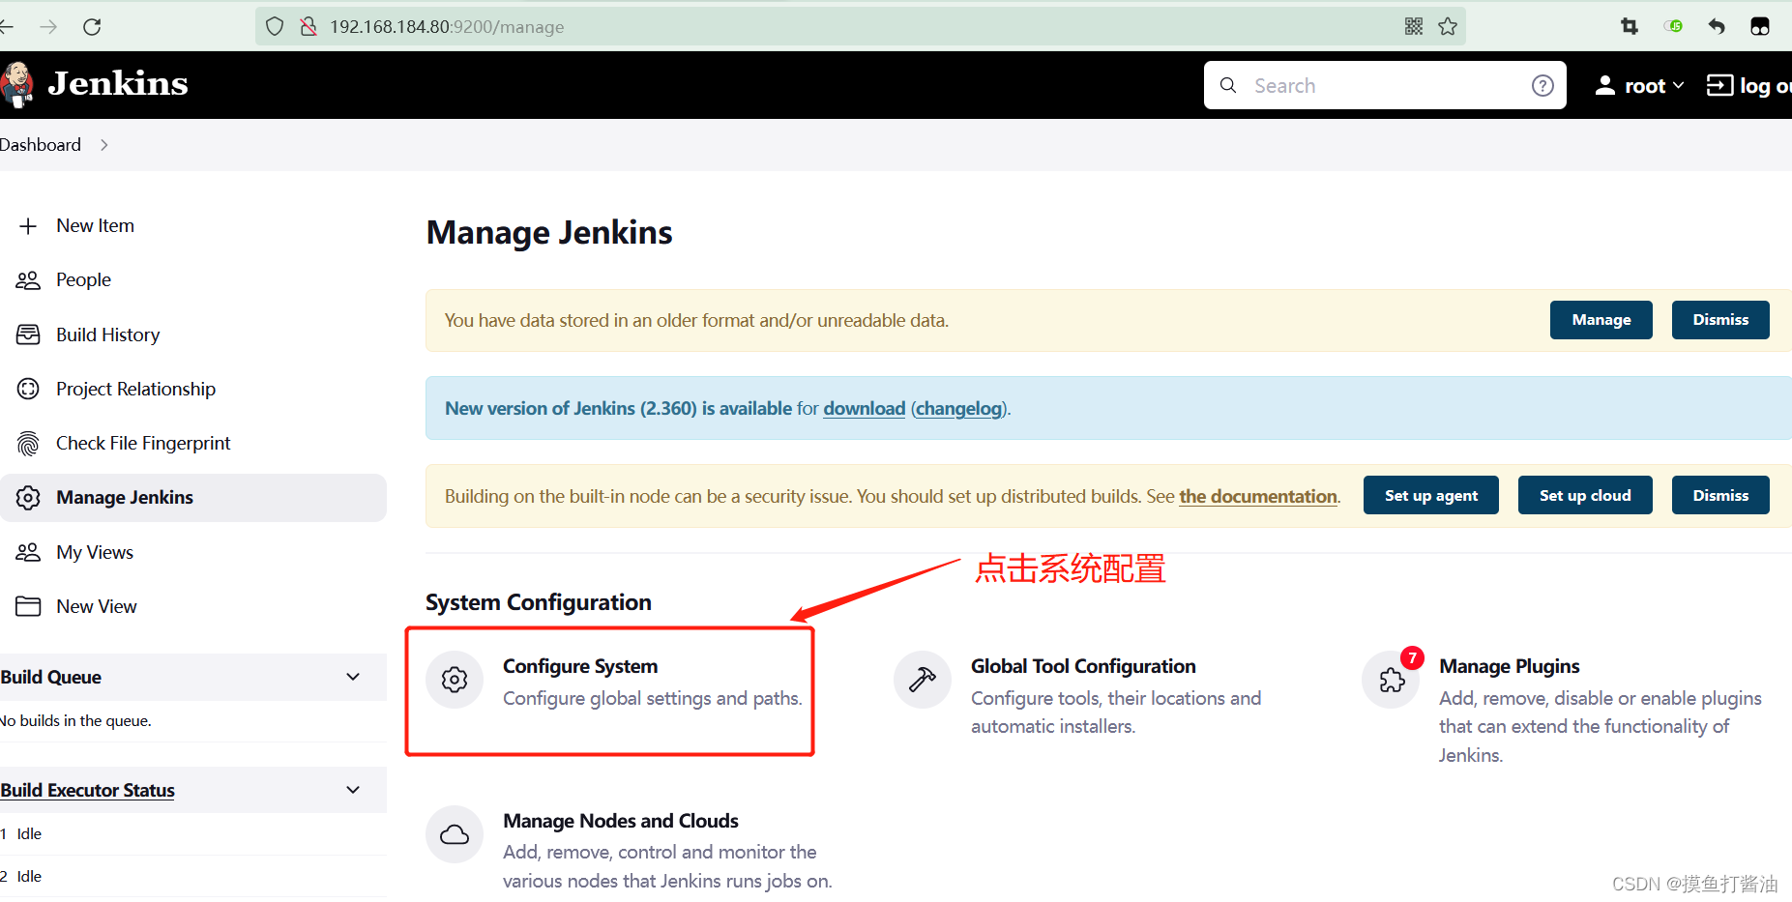Go forward with browser forward arrow
Viewport: 1792px width, 902px height.
[x=48, y=26]
